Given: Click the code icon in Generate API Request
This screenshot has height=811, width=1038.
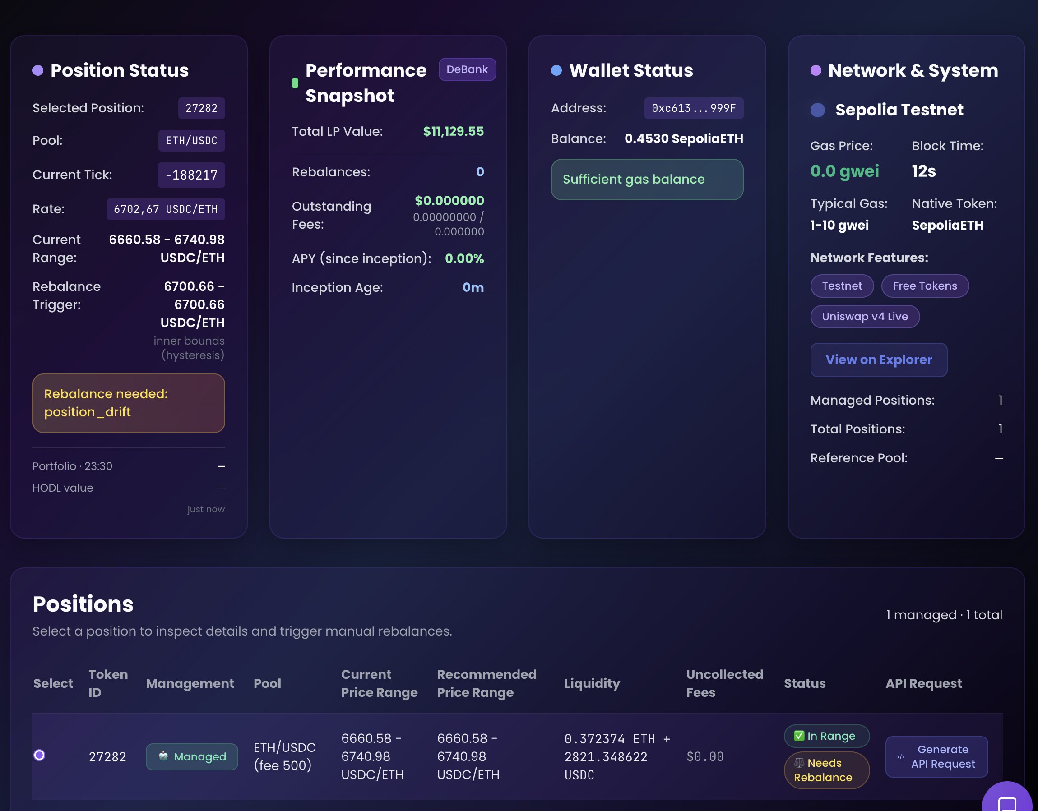Looking at the screenshot, I should (x=900, y=757).
